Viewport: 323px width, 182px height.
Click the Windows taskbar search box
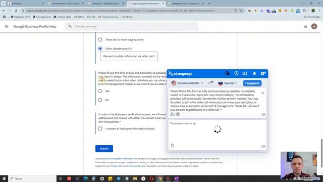pos(32,178)
